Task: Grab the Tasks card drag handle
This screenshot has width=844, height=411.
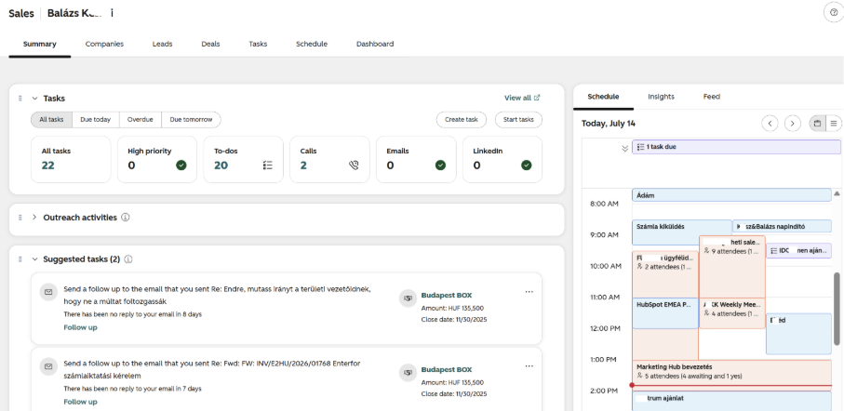Action: (x=20, y=99)
